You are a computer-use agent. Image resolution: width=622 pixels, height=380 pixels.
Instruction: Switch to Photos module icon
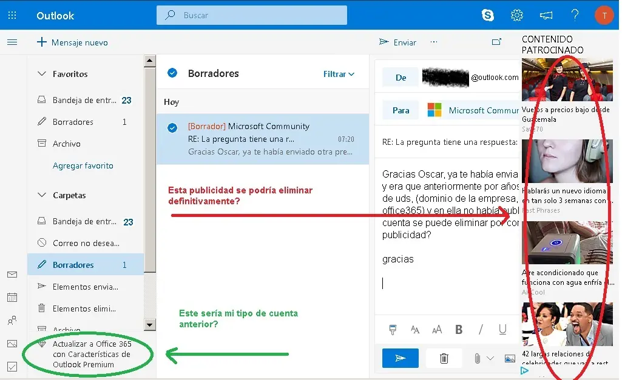[12, 344]
